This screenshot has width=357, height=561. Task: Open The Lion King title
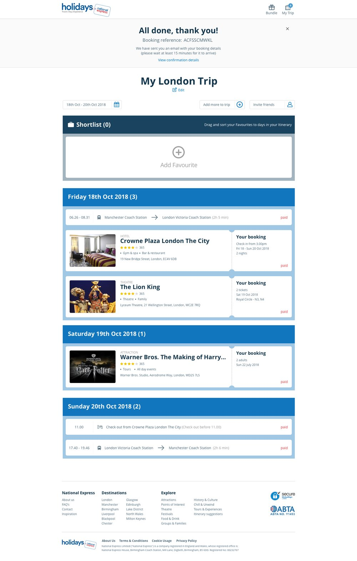[x=140, y=287]
